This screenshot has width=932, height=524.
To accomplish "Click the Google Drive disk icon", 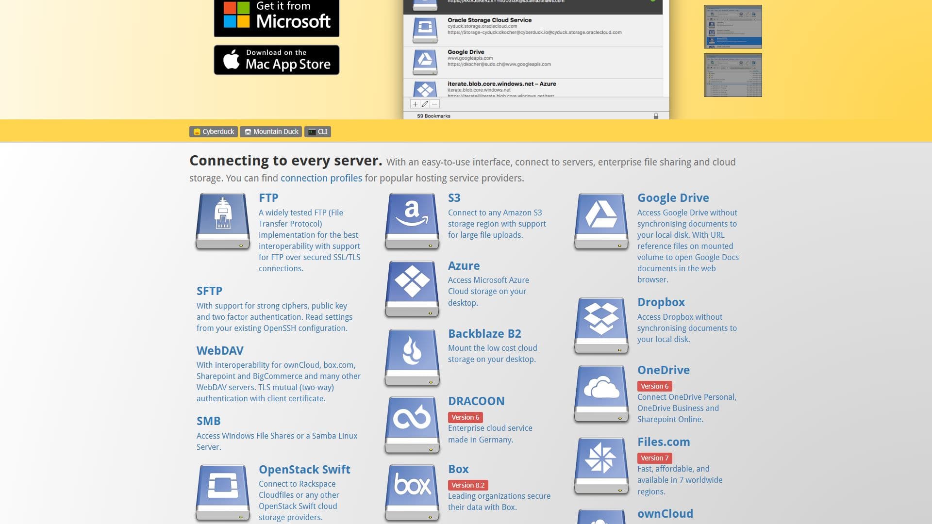I will (601, 221).
